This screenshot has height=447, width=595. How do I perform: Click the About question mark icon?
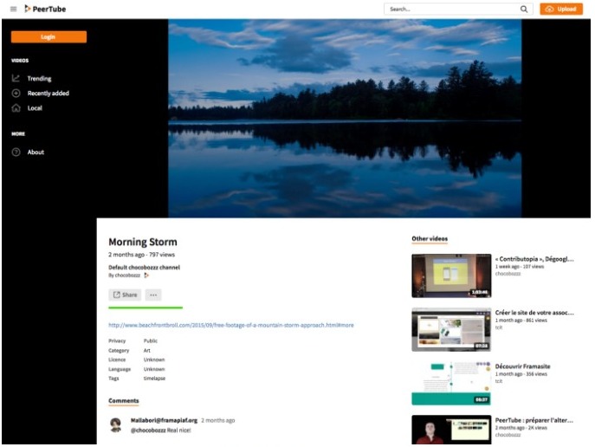[x=16, y=152]
